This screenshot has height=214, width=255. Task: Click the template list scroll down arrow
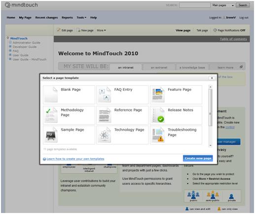click(210, 145)
